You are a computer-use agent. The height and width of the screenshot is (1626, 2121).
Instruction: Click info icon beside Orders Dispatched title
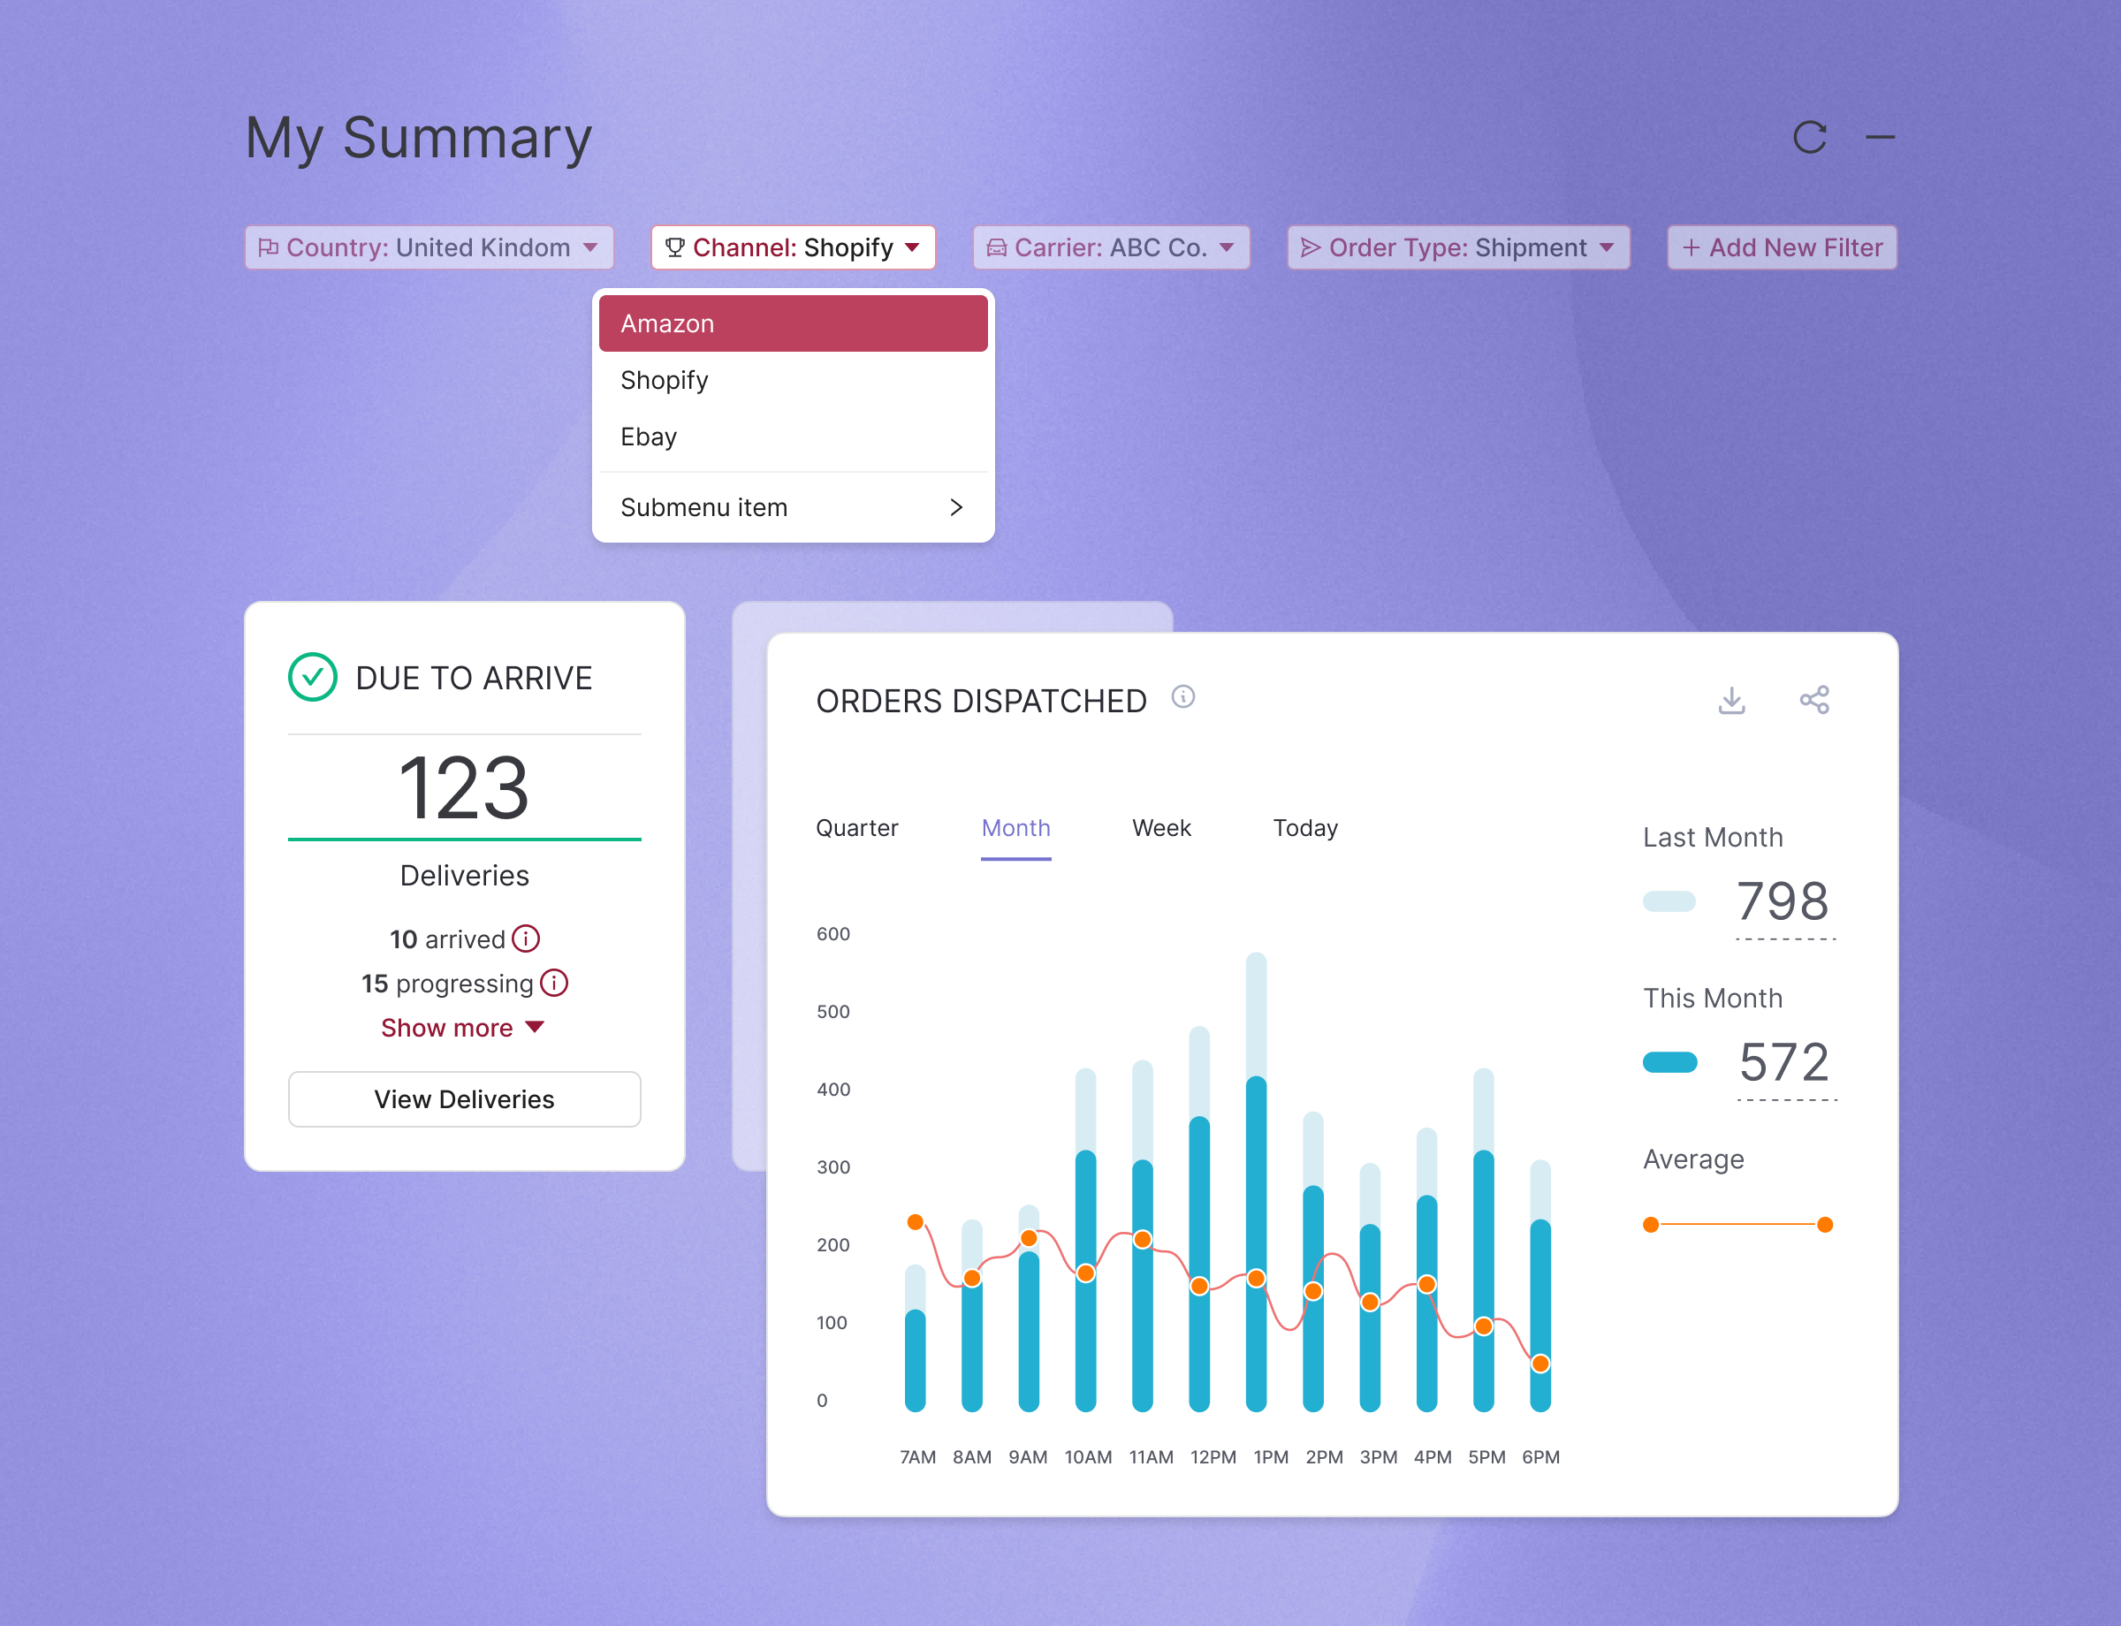1183,697
